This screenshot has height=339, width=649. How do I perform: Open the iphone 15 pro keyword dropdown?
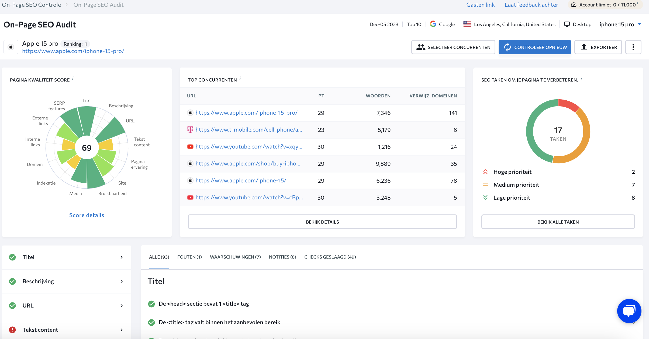620,24
